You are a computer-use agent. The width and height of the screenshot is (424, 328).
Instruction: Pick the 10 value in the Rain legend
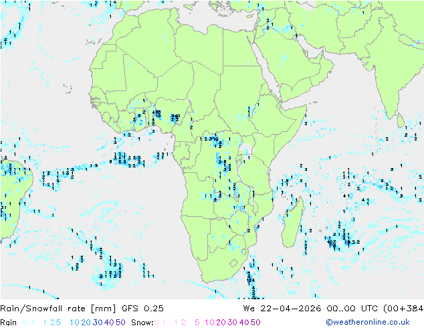coord(74,323)
